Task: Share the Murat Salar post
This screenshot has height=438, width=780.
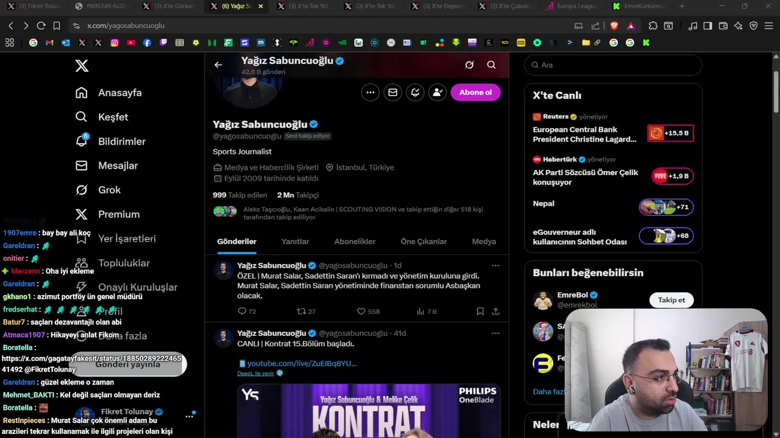Action: (495, 311)
